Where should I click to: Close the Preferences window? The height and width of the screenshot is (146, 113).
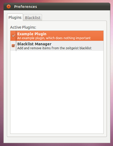coord(9,7)
